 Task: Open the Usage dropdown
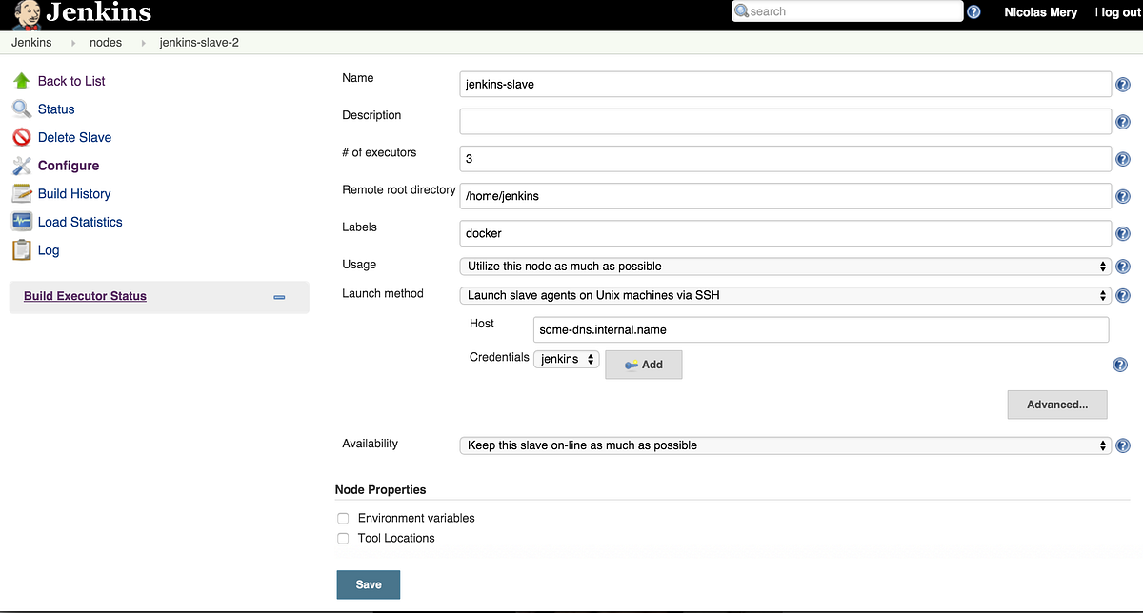click(781, 266)
